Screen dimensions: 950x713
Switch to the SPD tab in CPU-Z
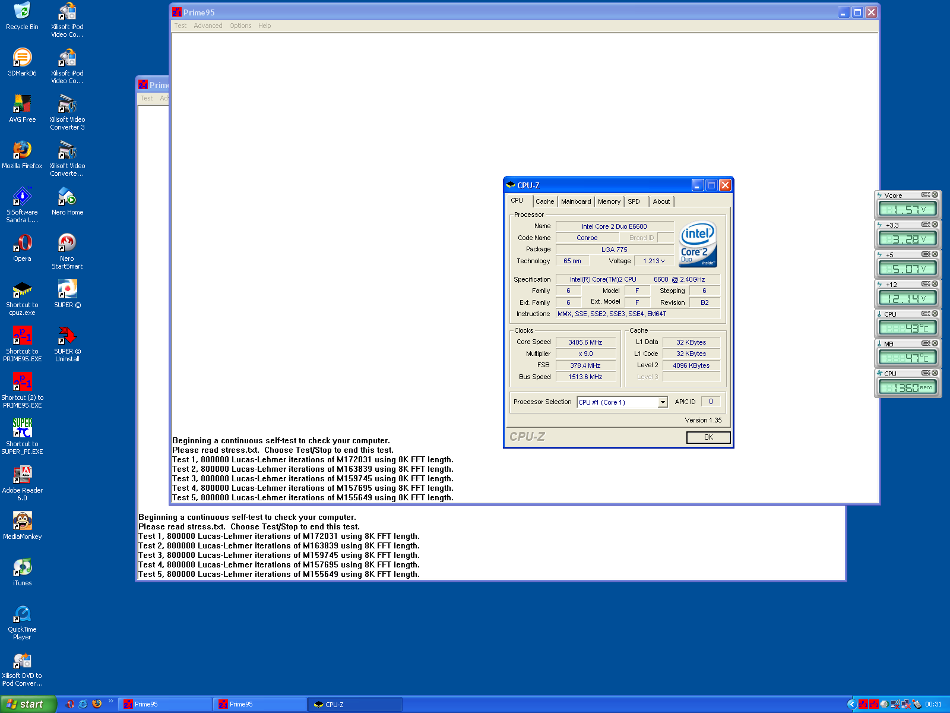click(x=634, y=201)
